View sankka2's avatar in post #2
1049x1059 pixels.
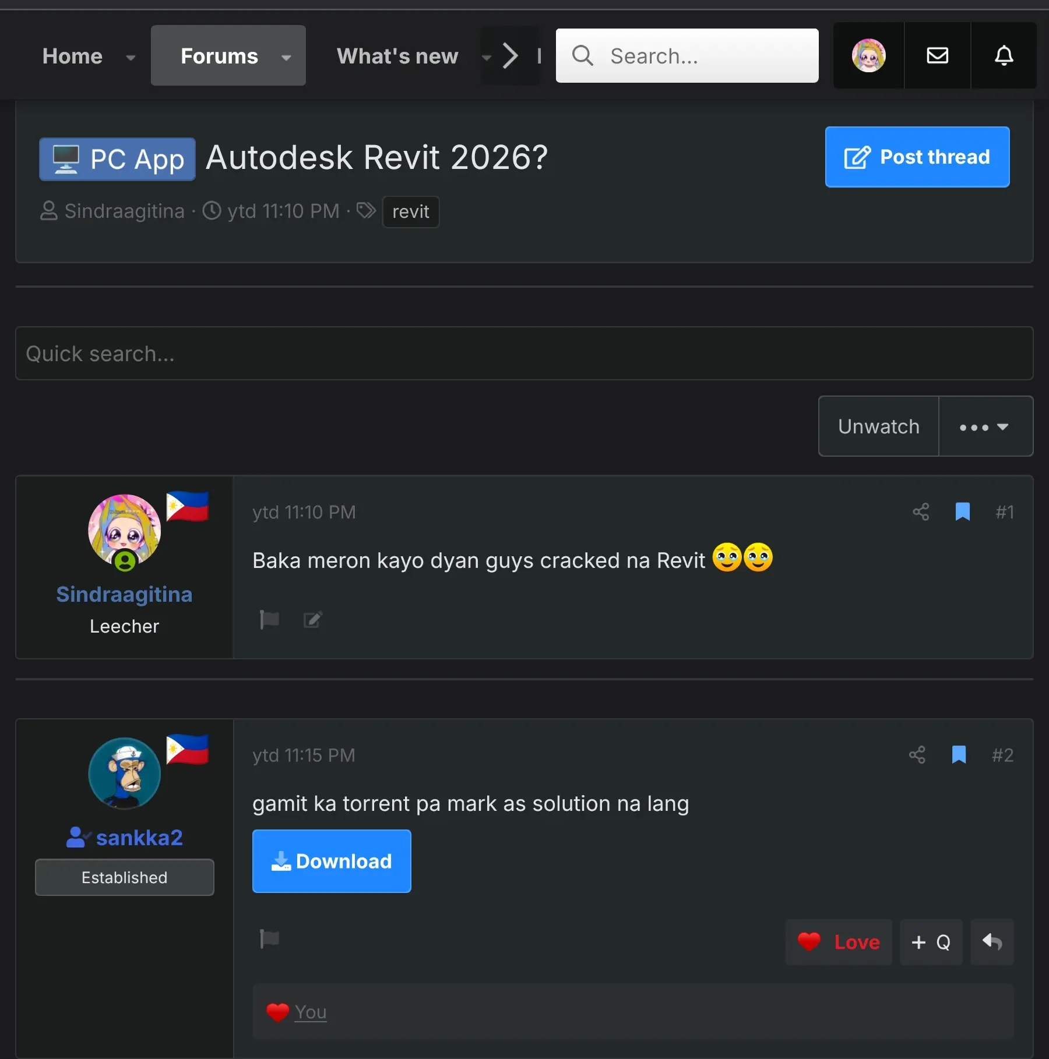click(x=124, y=774)
